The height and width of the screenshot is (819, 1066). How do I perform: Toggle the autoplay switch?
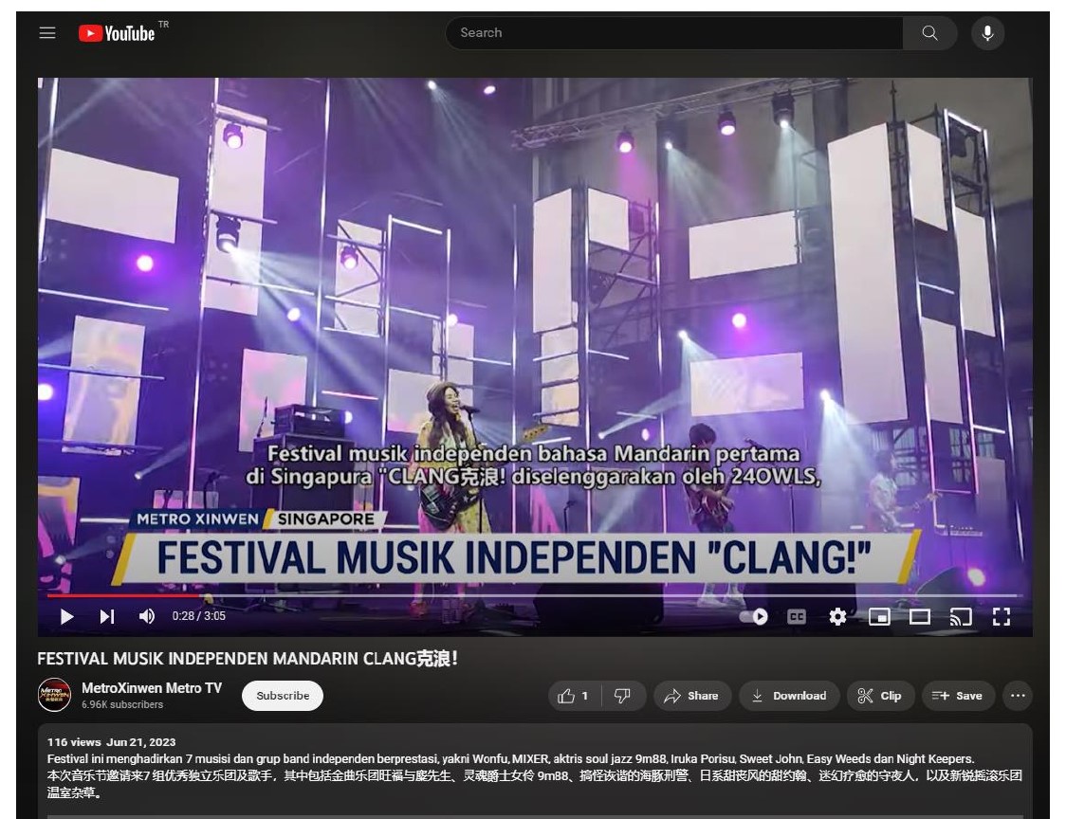click(x=754, y=616)
